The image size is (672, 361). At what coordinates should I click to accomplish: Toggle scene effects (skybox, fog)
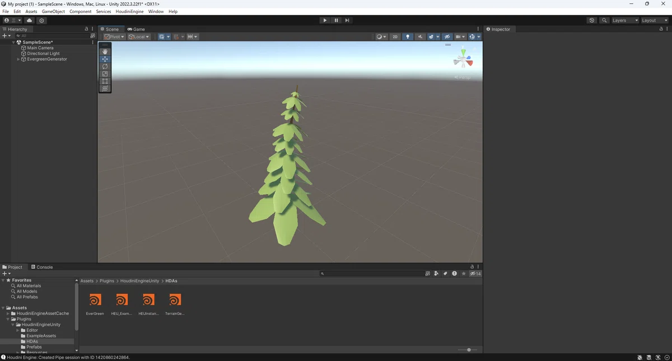tap(432, 36)
